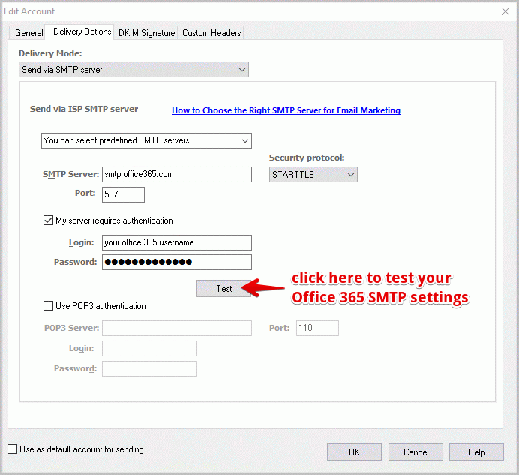519x475 pixels.
Task: Click the POP3 Password field
Action: (149, 368)
